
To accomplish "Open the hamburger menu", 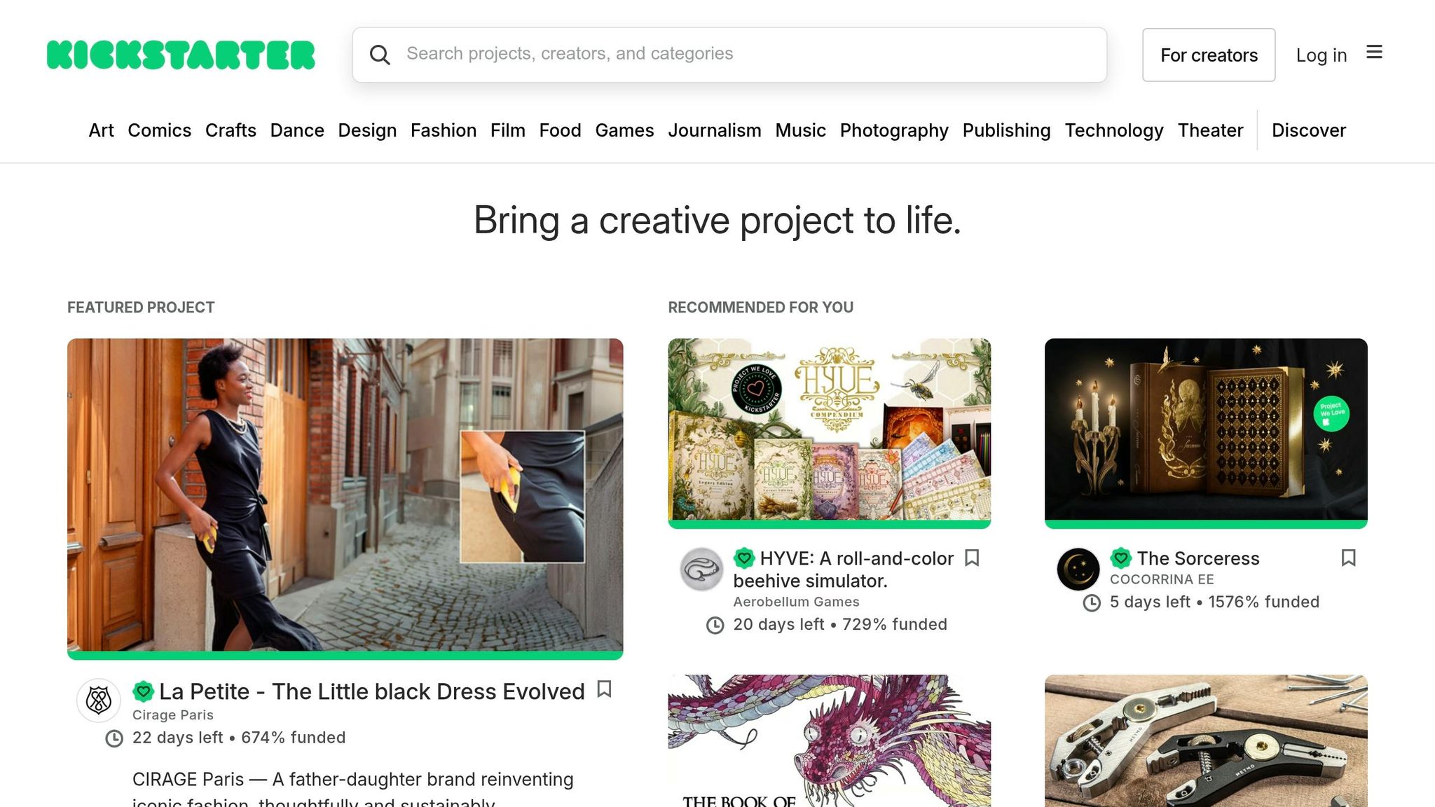I will [x=1375, y=53].
